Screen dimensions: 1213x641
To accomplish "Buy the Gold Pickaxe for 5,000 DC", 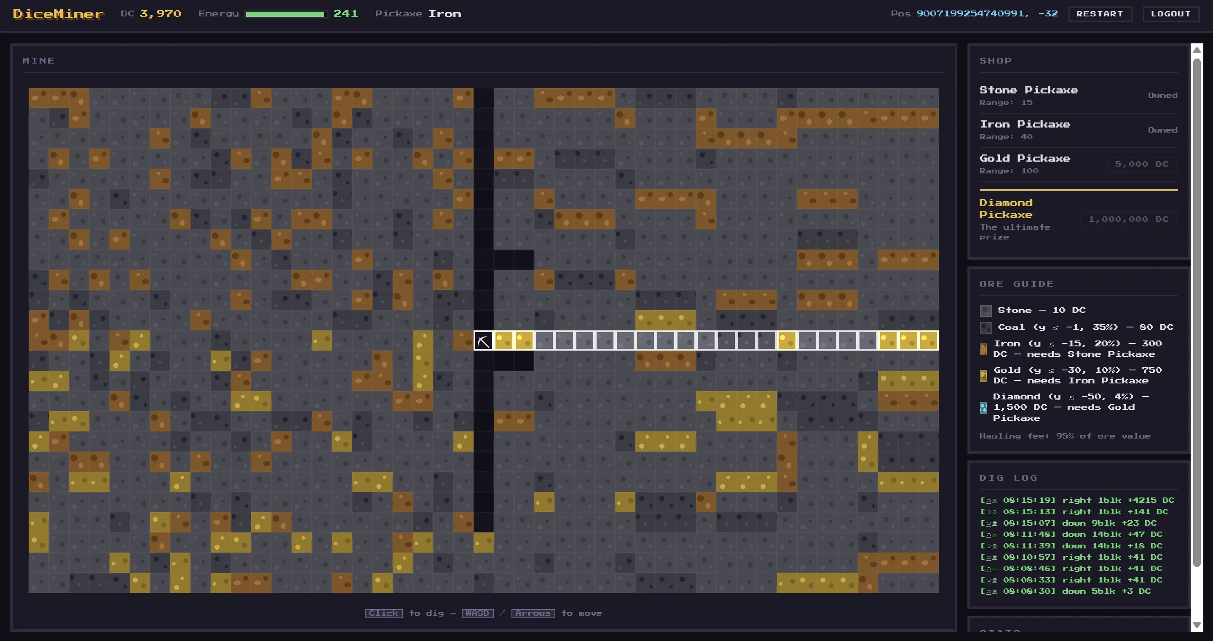I will (1141, 164).
